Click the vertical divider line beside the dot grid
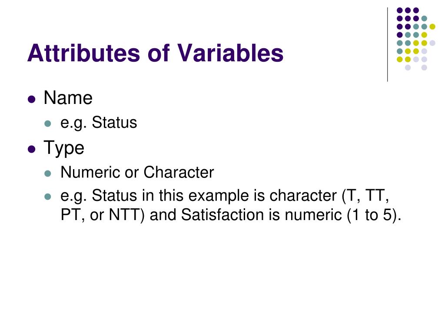 pyautogui.click(x=387, y=44)
